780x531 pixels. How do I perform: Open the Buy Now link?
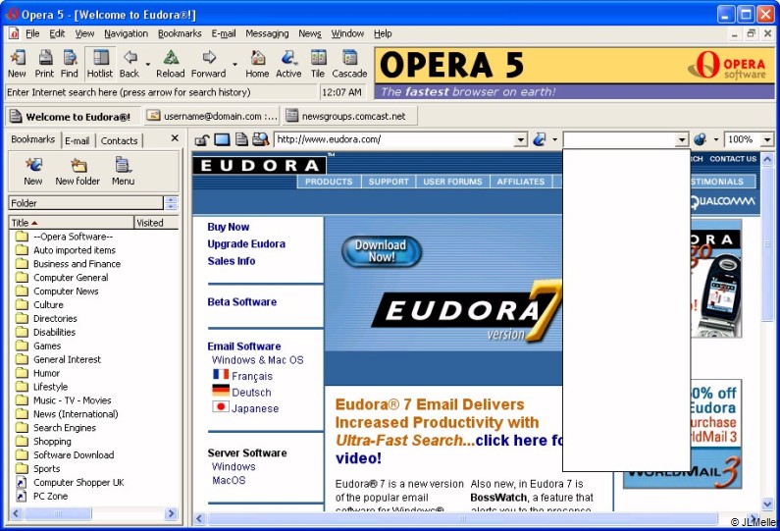[x=229, y=227]
